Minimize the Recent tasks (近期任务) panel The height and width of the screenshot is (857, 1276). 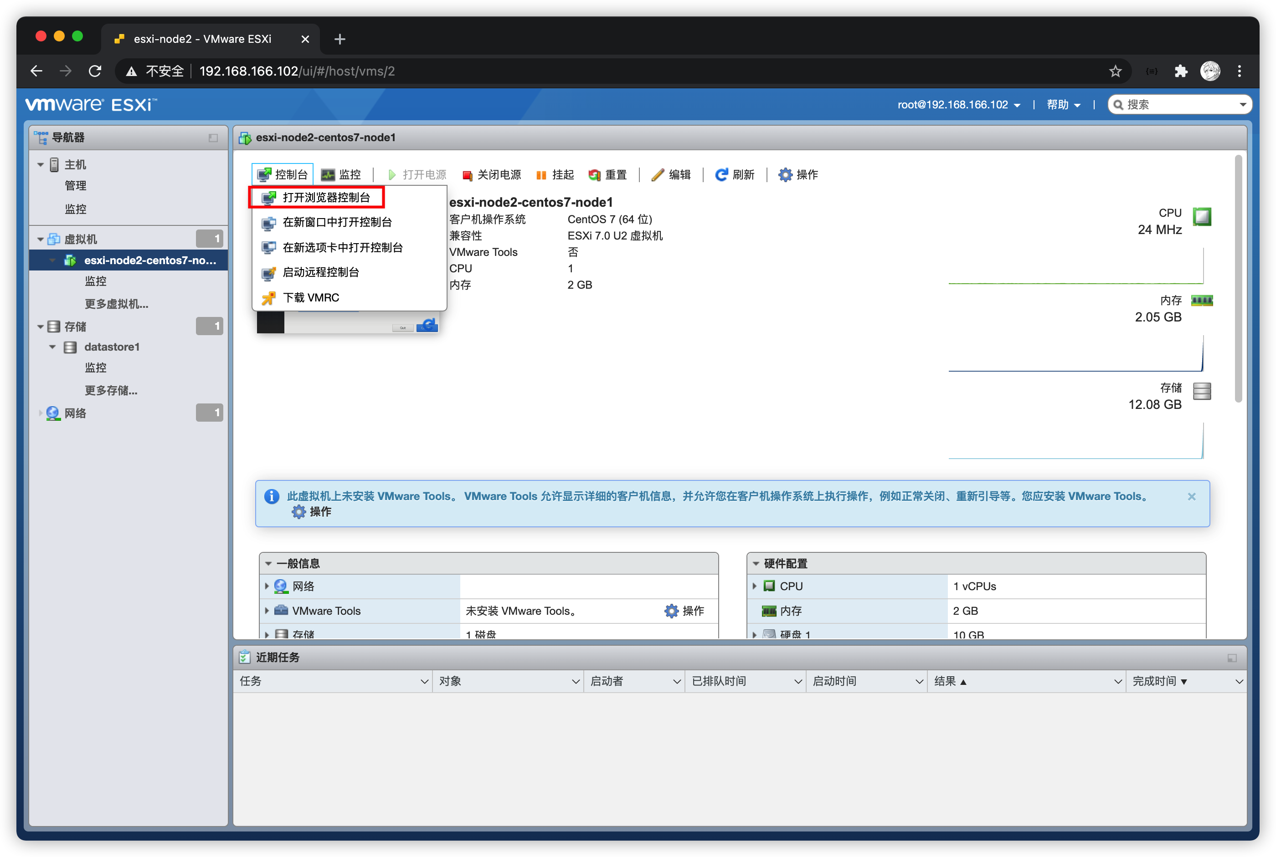pyautogui.click(x=1232, y=658)
